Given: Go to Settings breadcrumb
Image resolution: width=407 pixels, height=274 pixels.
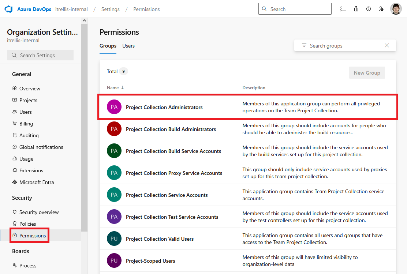Looking at the screenshot, I should pos(110,10).
